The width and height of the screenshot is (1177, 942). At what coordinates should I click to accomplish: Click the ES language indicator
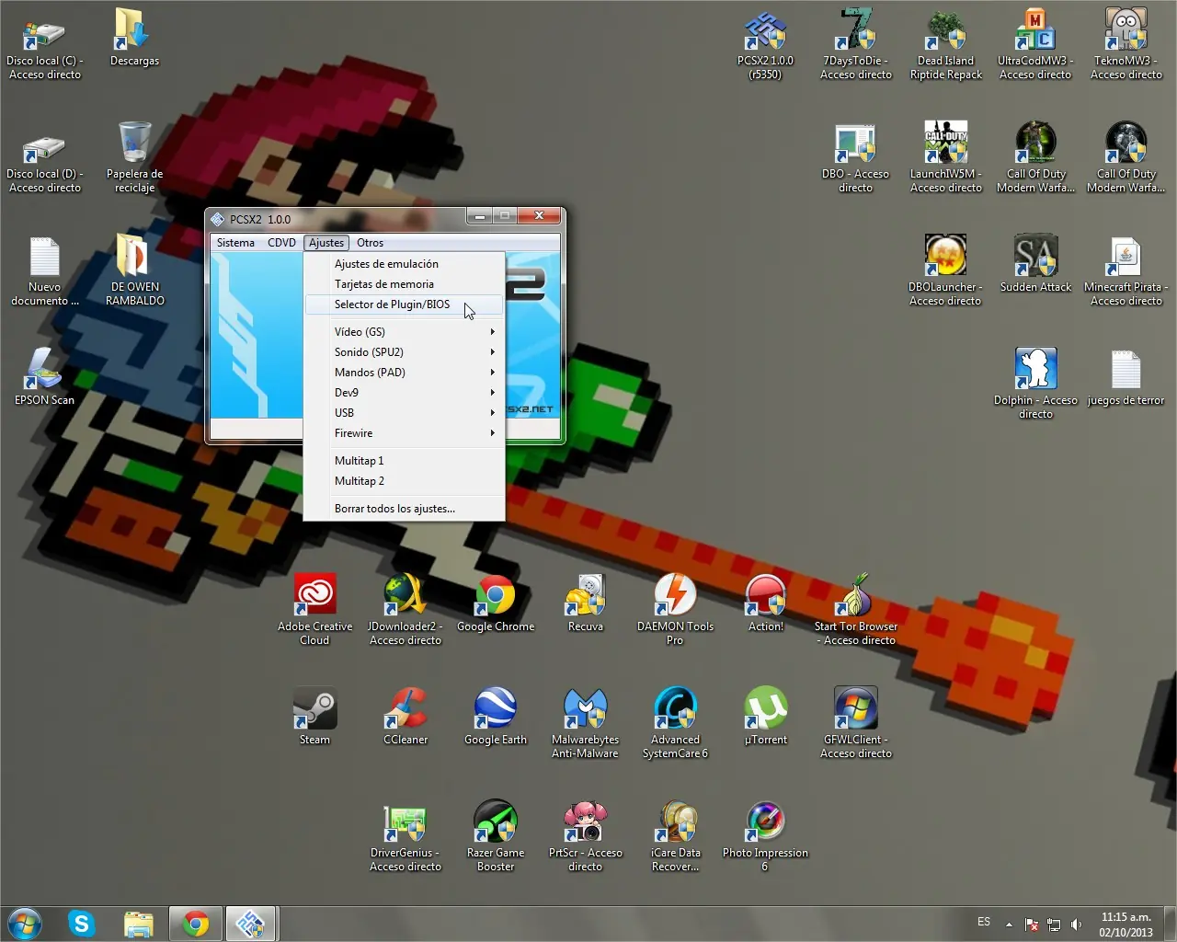click(x=984, y=922)
